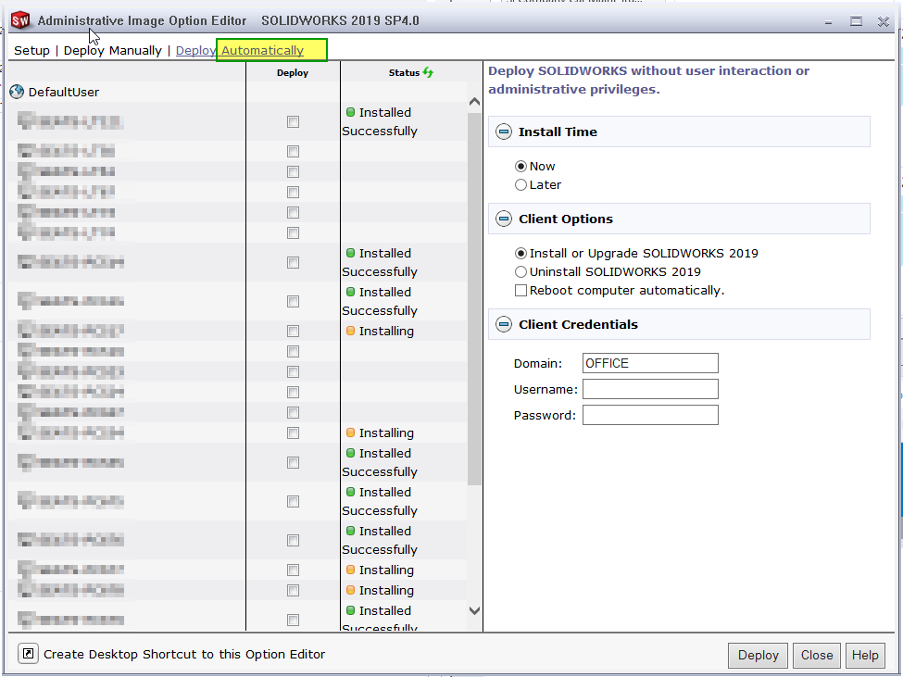903x677 pixels.
Task: Click the "SOLIDWORKS 2019 SP4.0" title text
Action: (x=340, y=20)
